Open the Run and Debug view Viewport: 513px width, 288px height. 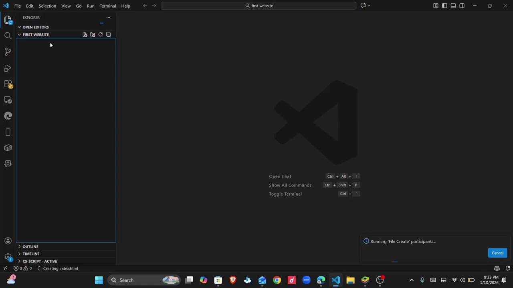pyautogui.click(x=8, y=68)
